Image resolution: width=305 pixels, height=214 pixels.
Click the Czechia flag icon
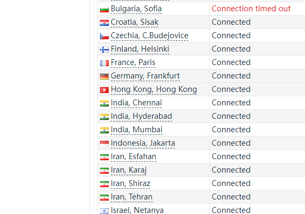click(104, 36)
